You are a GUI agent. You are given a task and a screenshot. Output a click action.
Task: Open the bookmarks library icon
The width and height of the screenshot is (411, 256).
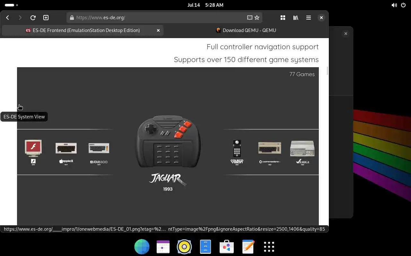(296, 18)
